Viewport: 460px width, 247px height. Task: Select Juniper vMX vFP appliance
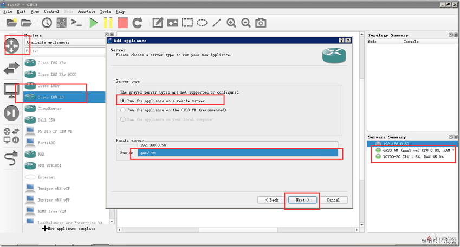(64, 200)
